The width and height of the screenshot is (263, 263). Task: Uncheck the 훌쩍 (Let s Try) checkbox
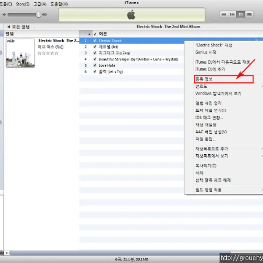[x=95, y=71]
